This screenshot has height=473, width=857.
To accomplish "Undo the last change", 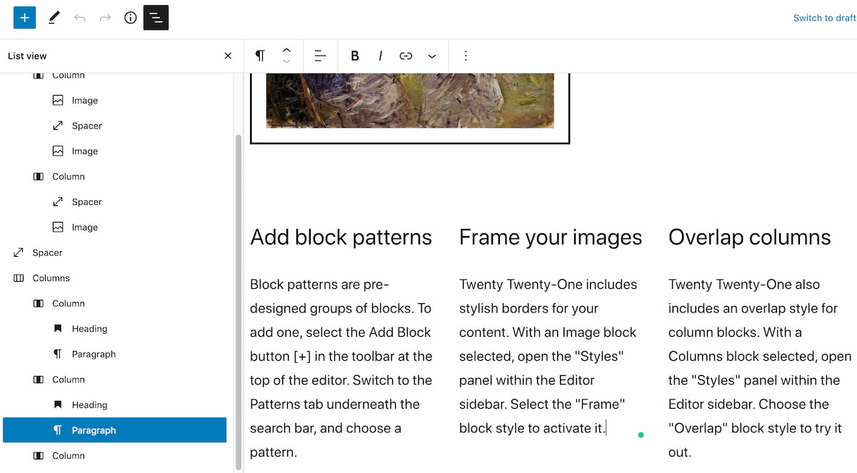I will [79, 17].
